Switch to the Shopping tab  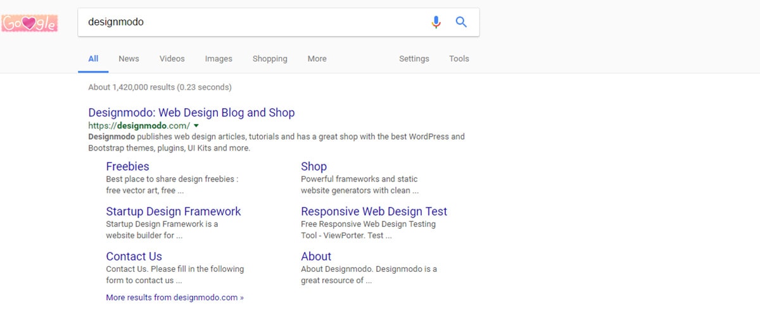point(270,59)
